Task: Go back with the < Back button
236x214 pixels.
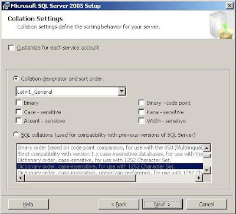Action: (119, 205)
